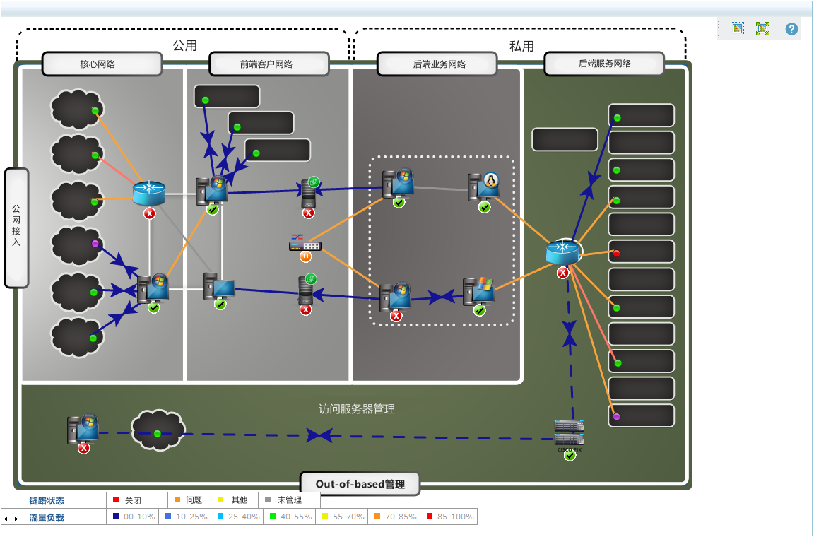Select the CISCO PIX firewall node

570,435
